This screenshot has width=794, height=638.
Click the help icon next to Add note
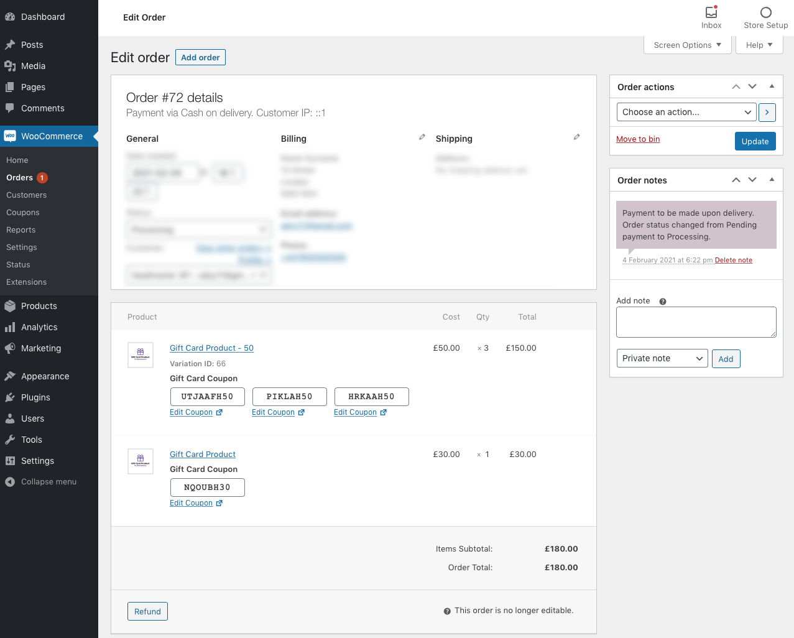pos(662,300)
